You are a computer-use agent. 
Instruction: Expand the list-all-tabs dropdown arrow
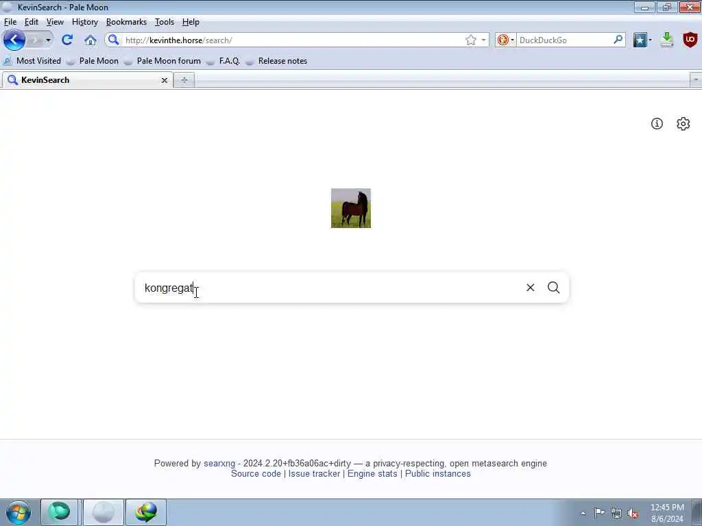(x=696, y=80)
